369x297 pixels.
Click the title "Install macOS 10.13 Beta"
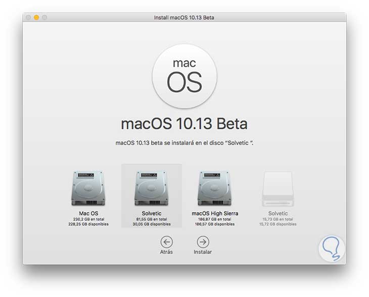[184, 18]
